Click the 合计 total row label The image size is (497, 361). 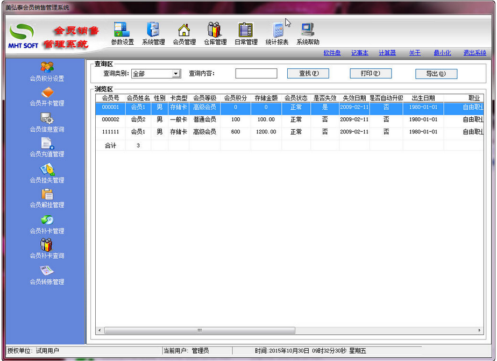[110, 145]
